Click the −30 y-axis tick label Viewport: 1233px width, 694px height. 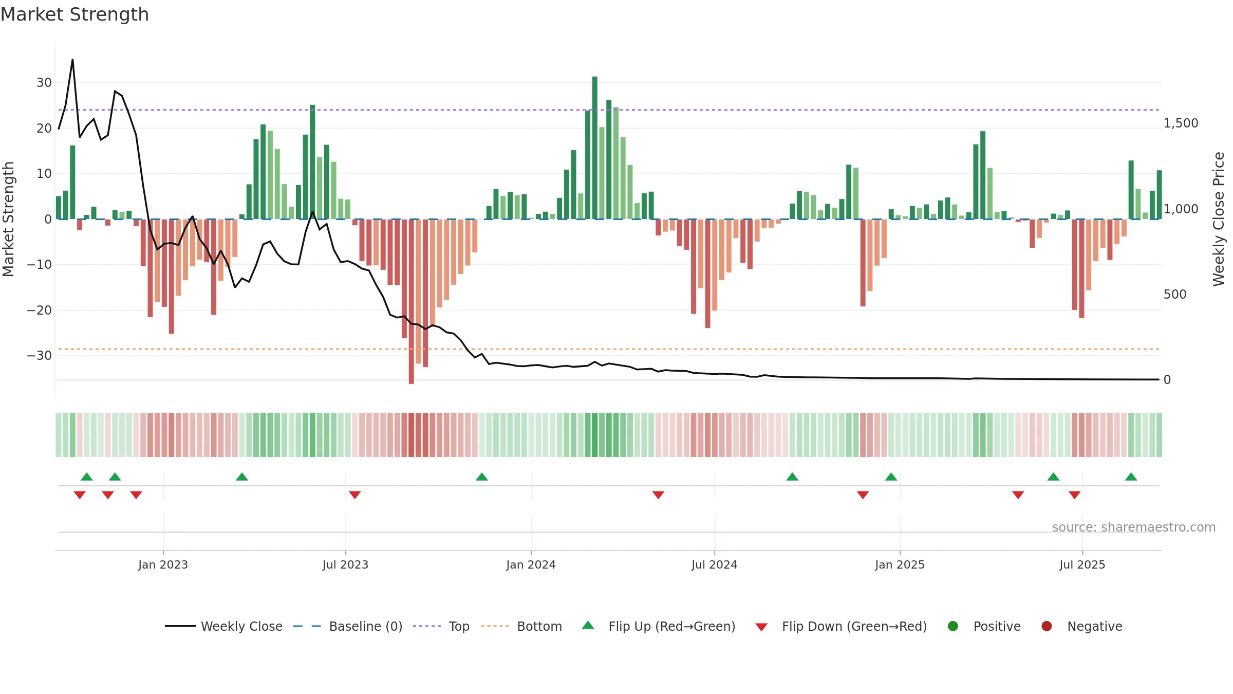pos(40,356)
